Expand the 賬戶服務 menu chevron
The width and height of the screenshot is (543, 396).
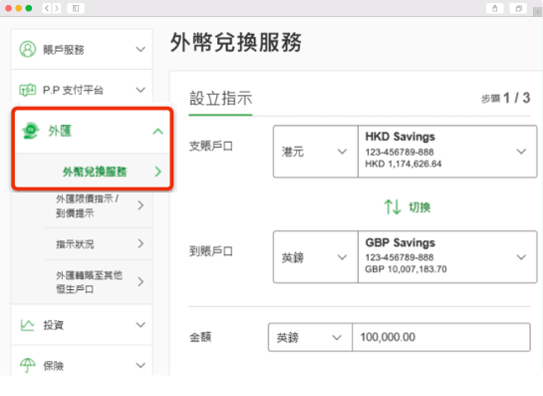coord(140,49)
